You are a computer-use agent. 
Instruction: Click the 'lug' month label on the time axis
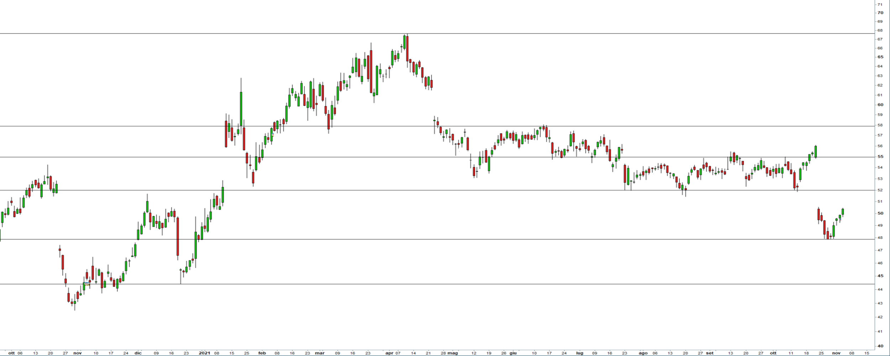click(580, 353)
